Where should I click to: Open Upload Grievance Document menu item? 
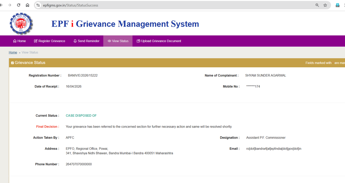[159, 41]
